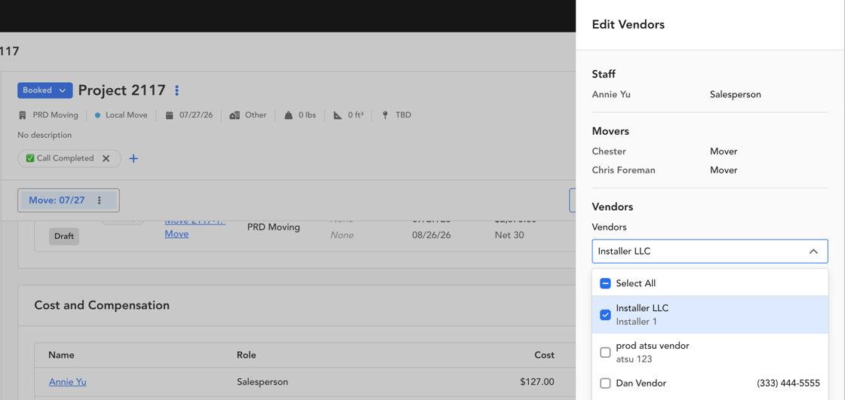Click Chester in the Movers list

point(609,151)
